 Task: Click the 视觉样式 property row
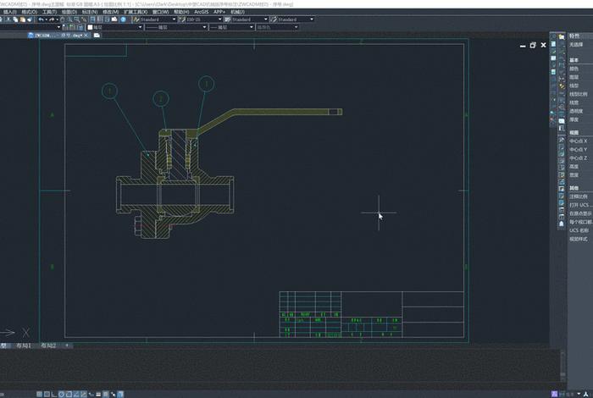click(x=580, y=239)
